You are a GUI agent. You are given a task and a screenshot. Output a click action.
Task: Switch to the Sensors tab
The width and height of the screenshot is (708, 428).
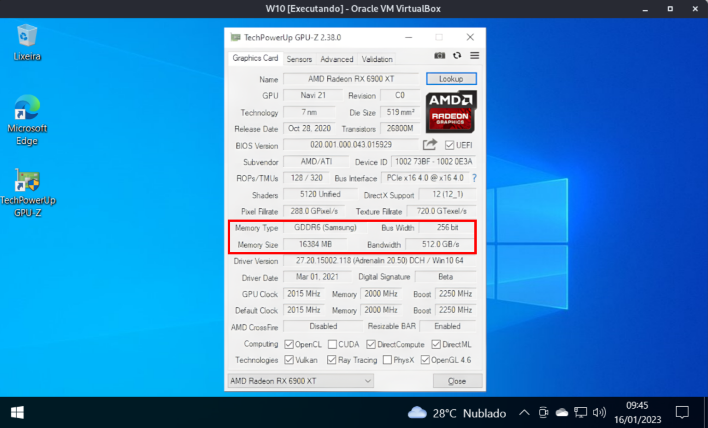pos(299,59)
